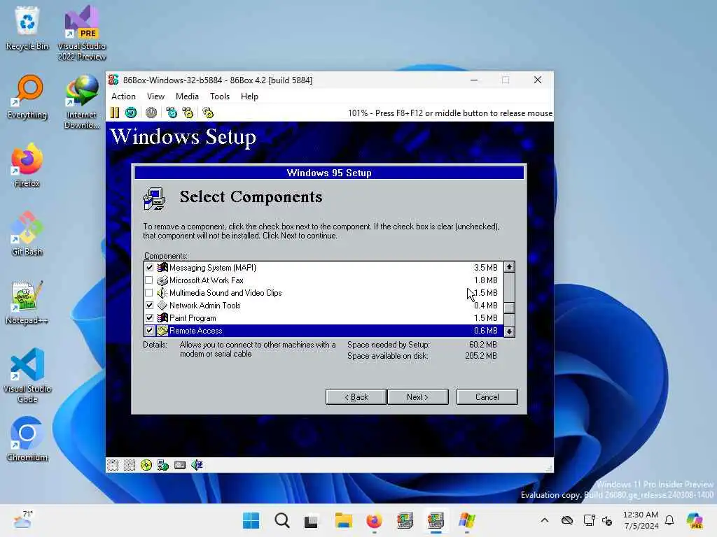Select the Chromium desktop icon
This screenshot has width=717, height=537.
click(27, 439)
